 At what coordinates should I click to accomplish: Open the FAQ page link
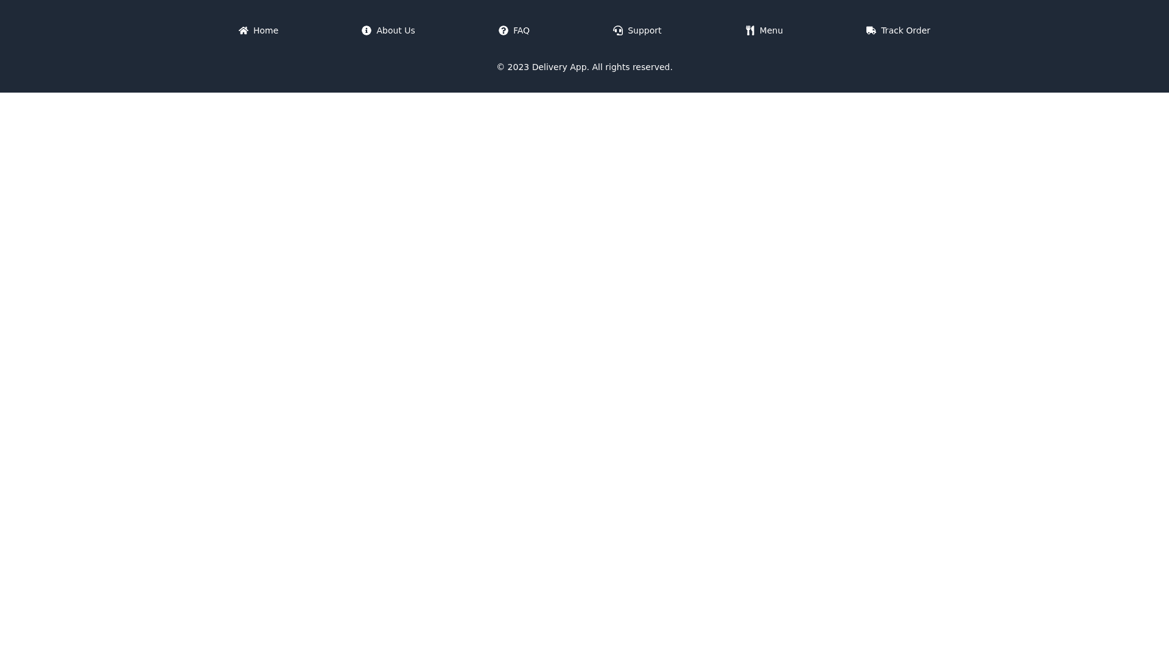point(522,30)
